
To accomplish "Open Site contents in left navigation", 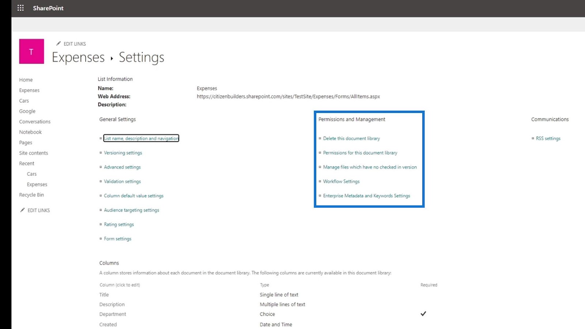I will (34, 153).
